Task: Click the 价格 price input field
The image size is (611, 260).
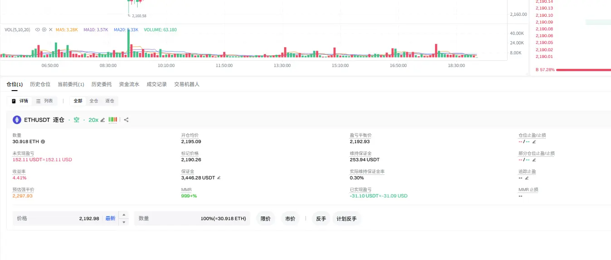Action: click(65, 218)
